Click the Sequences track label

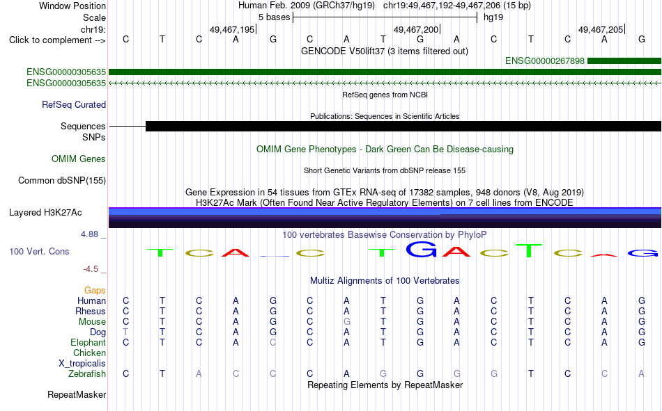coord(83,126)
